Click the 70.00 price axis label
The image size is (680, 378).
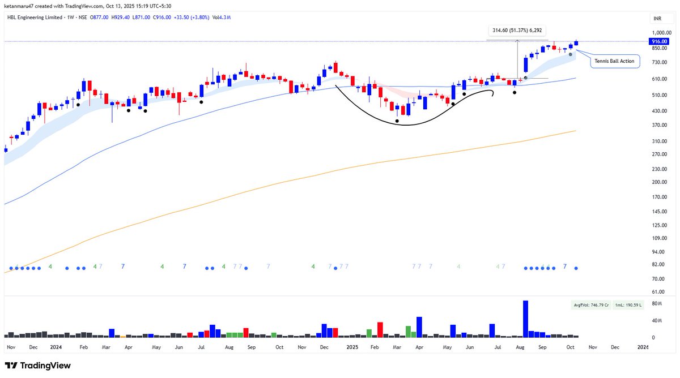[657, 280]
